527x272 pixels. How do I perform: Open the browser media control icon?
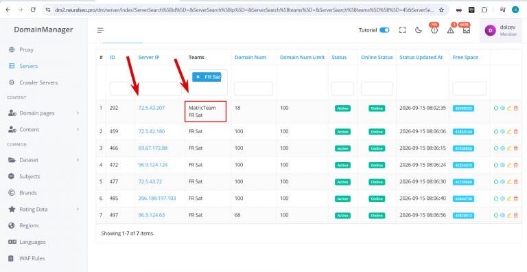[502, 10]
